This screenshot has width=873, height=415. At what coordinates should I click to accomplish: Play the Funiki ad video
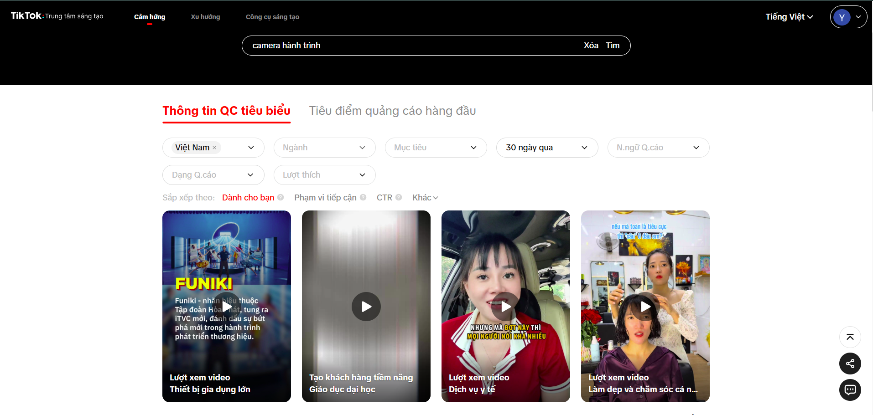click(x=227, y=307)
